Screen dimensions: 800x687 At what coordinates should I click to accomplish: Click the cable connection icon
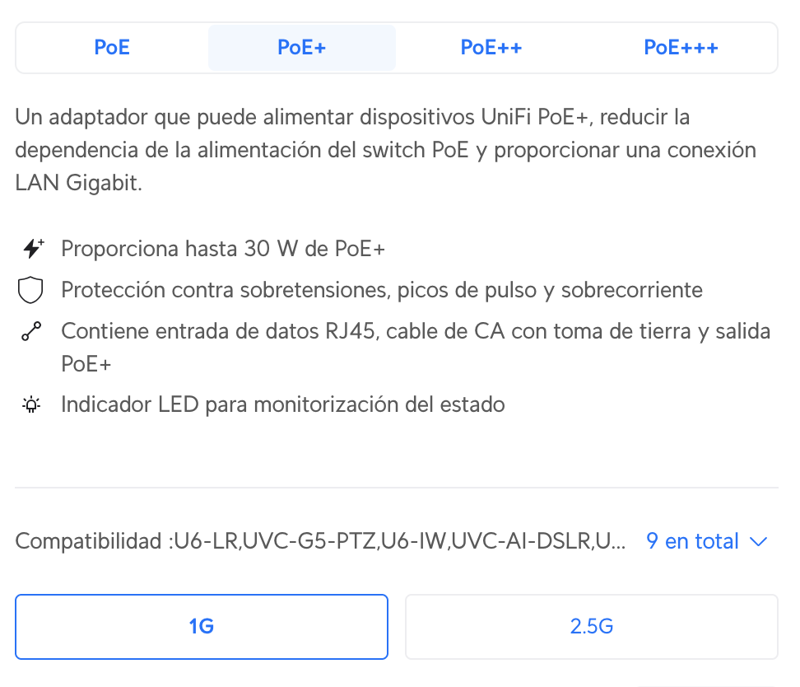click(x=30, y=332)
